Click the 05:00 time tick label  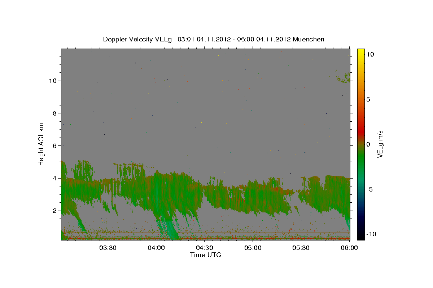click(253, 248)
